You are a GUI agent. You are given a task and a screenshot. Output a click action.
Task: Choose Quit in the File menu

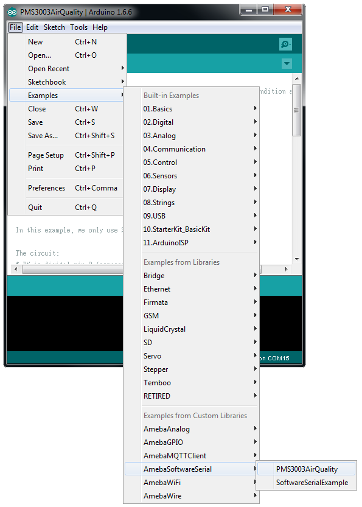click(x=66, y=208)
